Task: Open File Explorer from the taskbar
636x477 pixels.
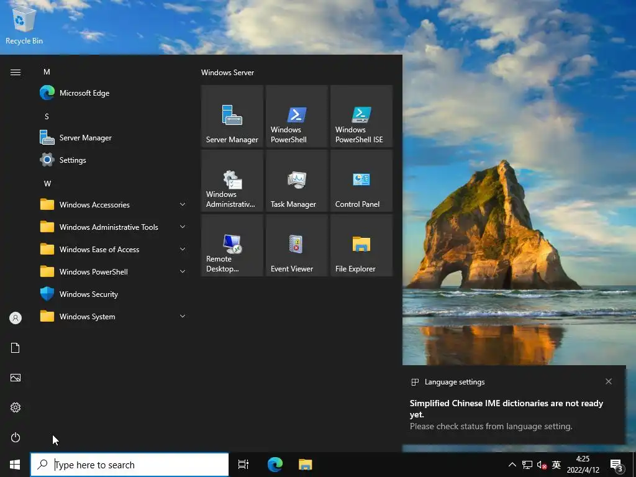Action: tap(306, 465)
